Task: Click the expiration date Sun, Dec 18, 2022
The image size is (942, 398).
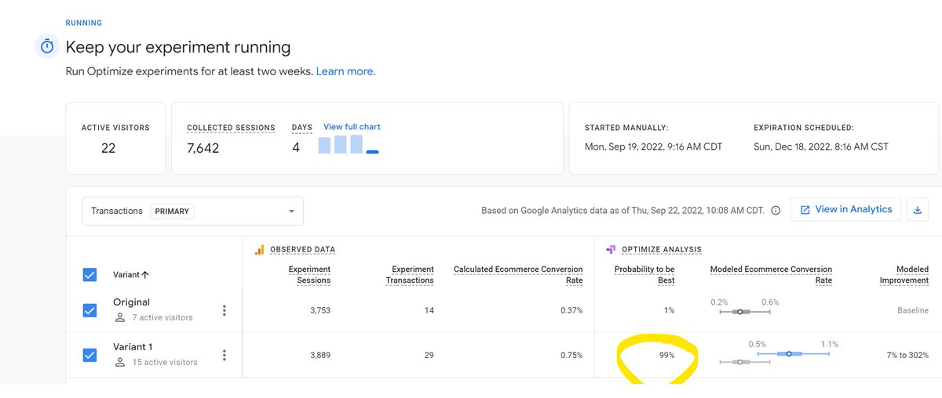Action: coord(821,147)
